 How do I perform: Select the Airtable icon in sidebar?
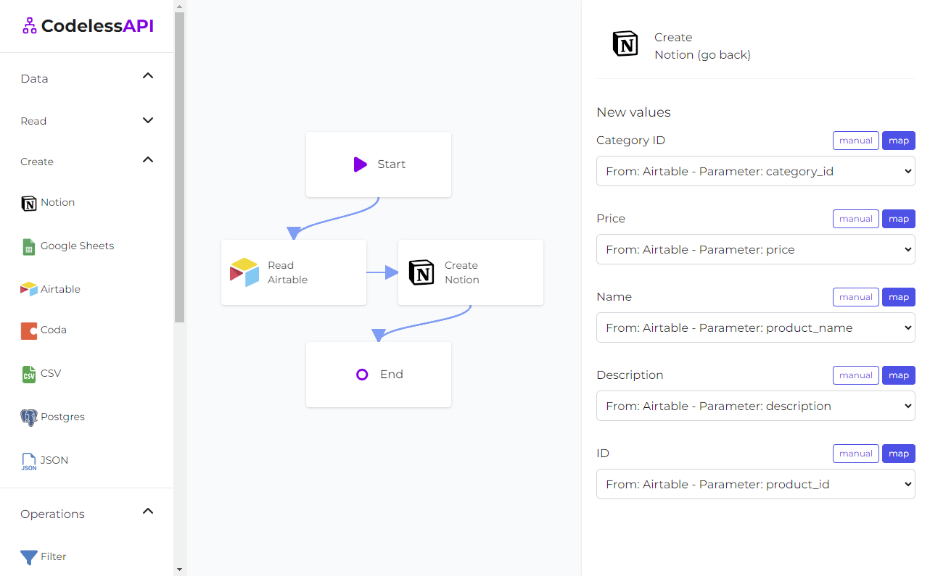point(29,289)
